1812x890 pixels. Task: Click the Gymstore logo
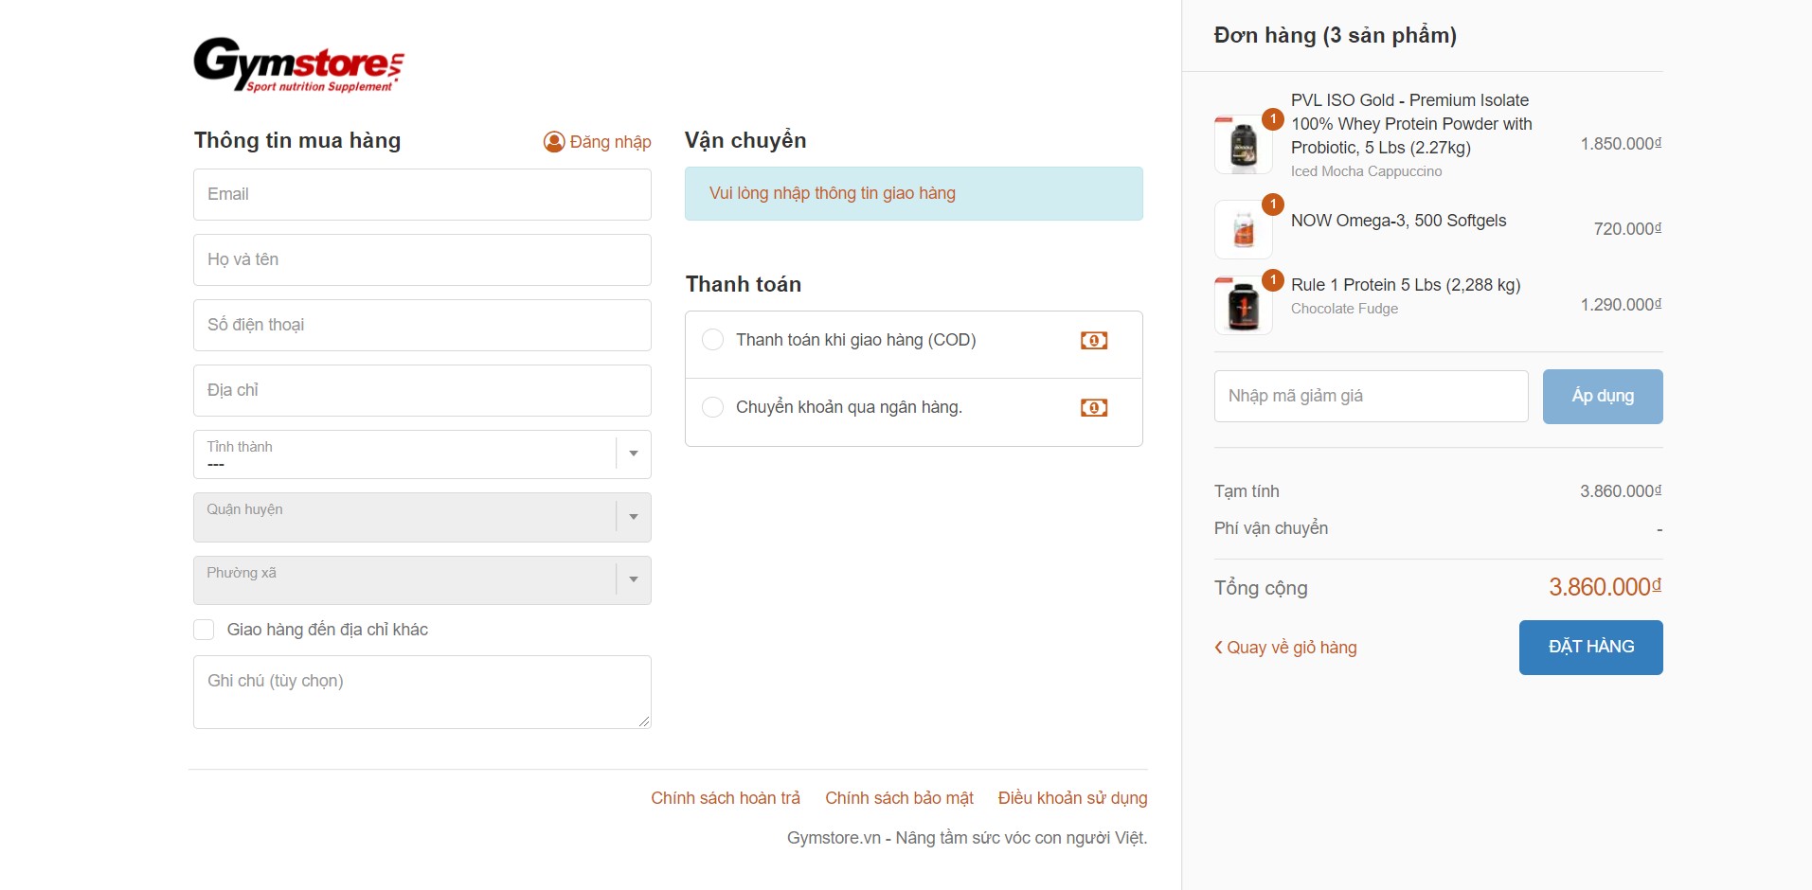pyautogui.click(x=299, y=64)
